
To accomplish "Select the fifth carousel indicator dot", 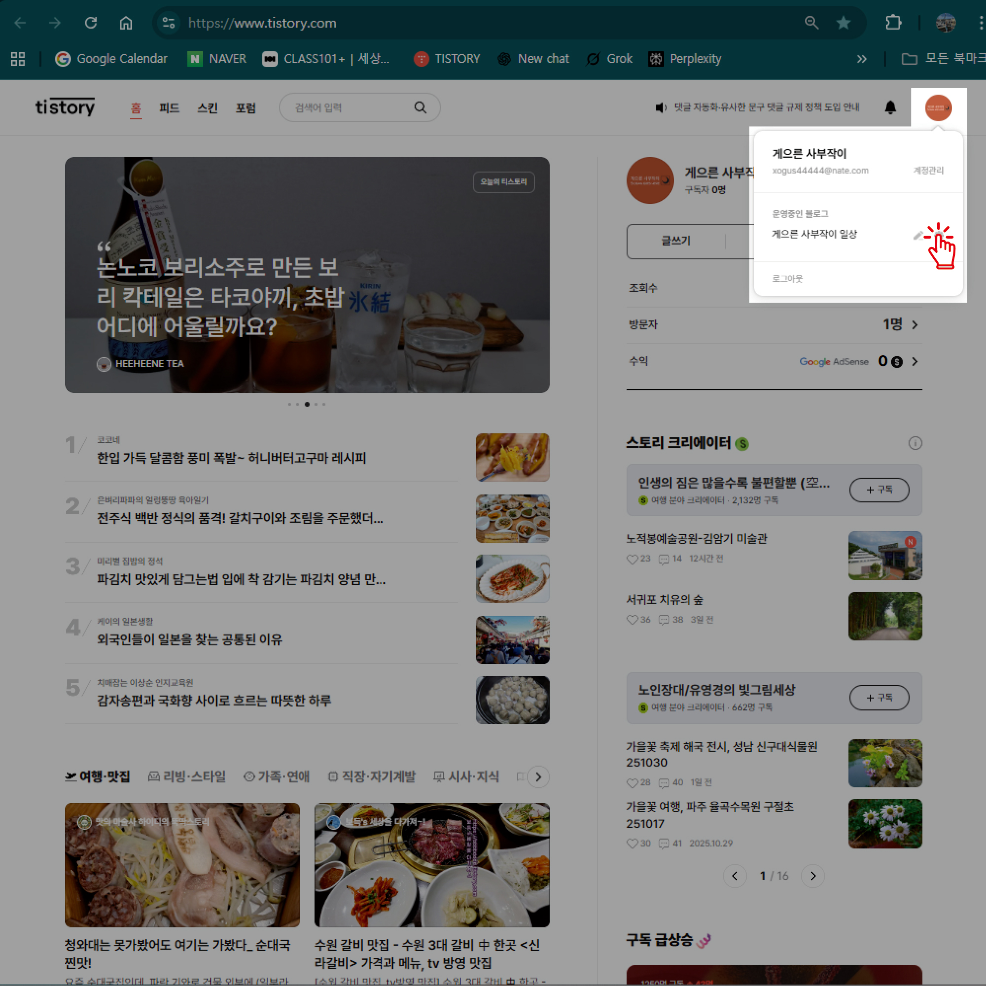I will (323, 404).
